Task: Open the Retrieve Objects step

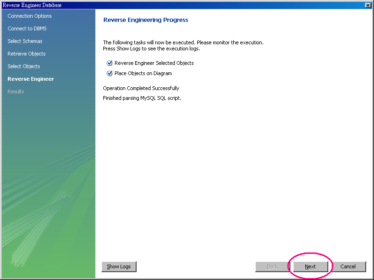Action: [x=27, y=54]
